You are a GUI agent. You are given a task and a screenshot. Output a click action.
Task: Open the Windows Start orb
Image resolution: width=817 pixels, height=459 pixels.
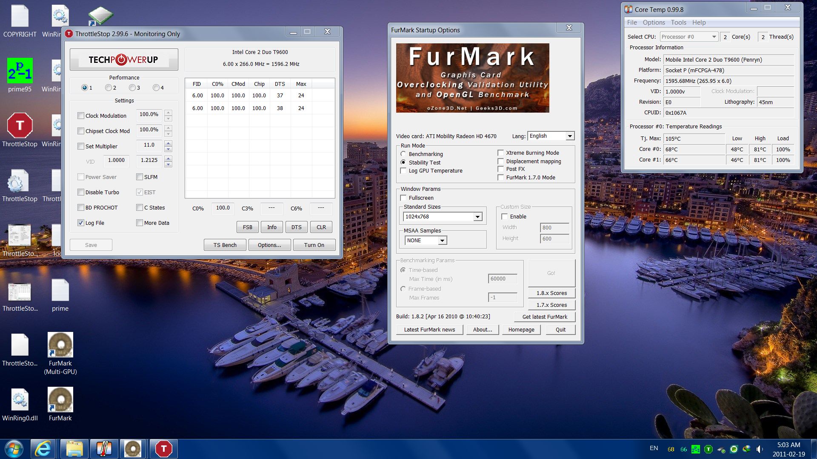(x=14, y=449)
